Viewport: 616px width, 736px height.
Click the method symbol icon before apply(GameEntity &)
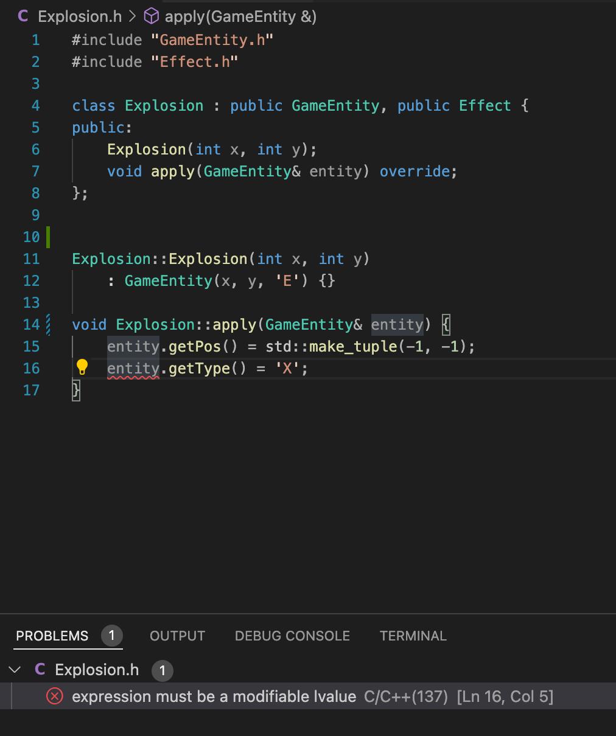tap(151, 16)
